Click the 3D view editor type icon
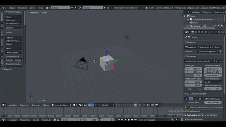Screen dimensions: 226x127 pyautogui.click(x=4, y=105)
